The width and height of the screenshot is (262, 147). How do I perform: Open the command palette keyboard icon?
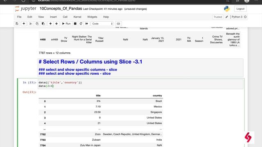pyautogui.click(x=118, y=24)
